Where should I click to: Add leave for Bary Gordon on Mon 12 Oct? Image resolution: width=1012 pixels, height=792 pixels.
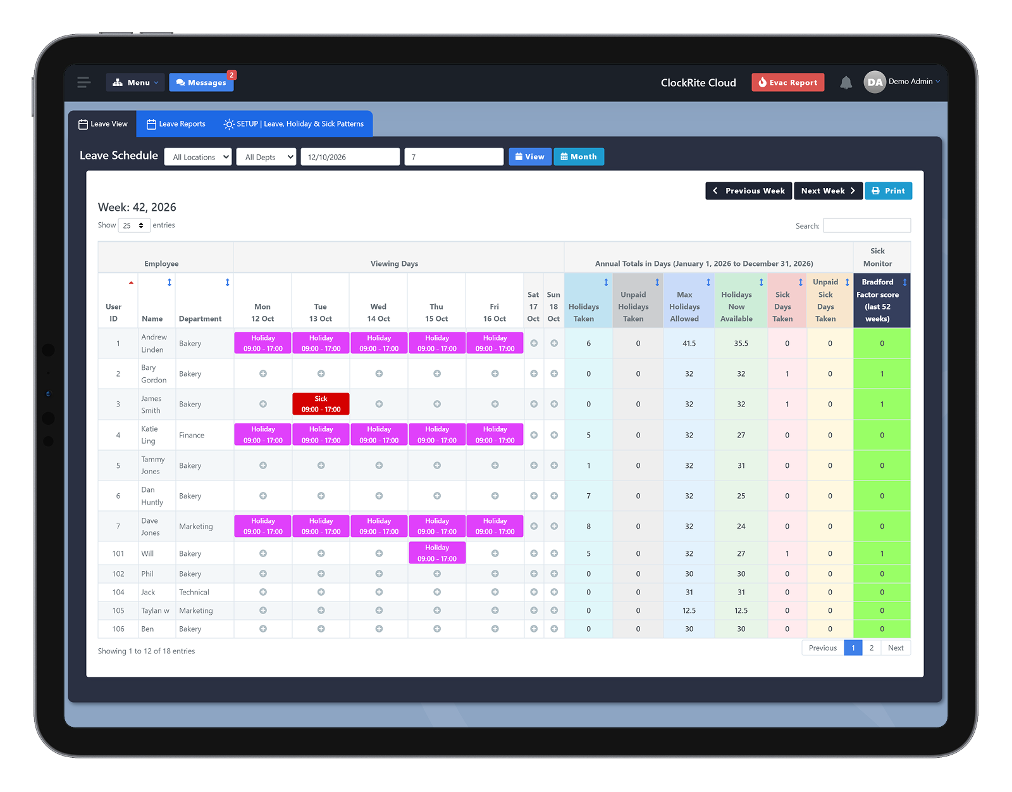click(263, 374)
